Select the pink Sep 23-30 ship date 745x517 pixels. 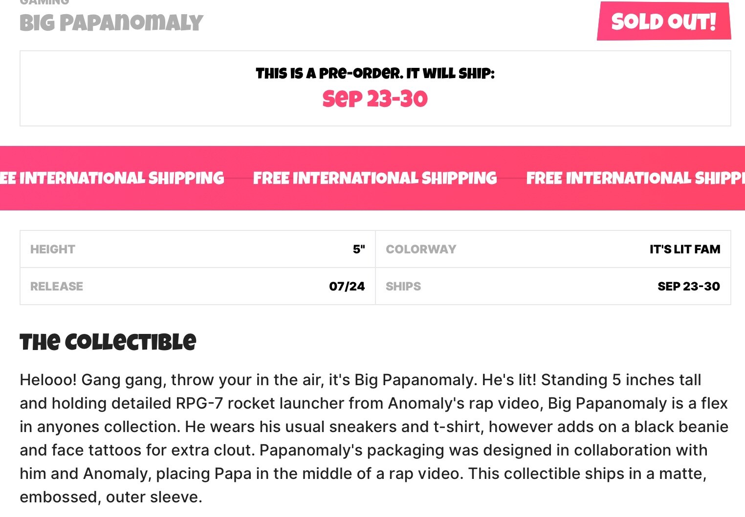375,99
